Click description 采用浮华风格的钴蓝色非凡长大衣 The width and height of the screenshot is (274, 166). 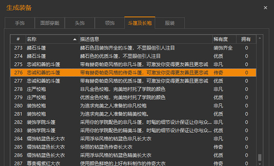pyautogui.click(x=116, y=139)
